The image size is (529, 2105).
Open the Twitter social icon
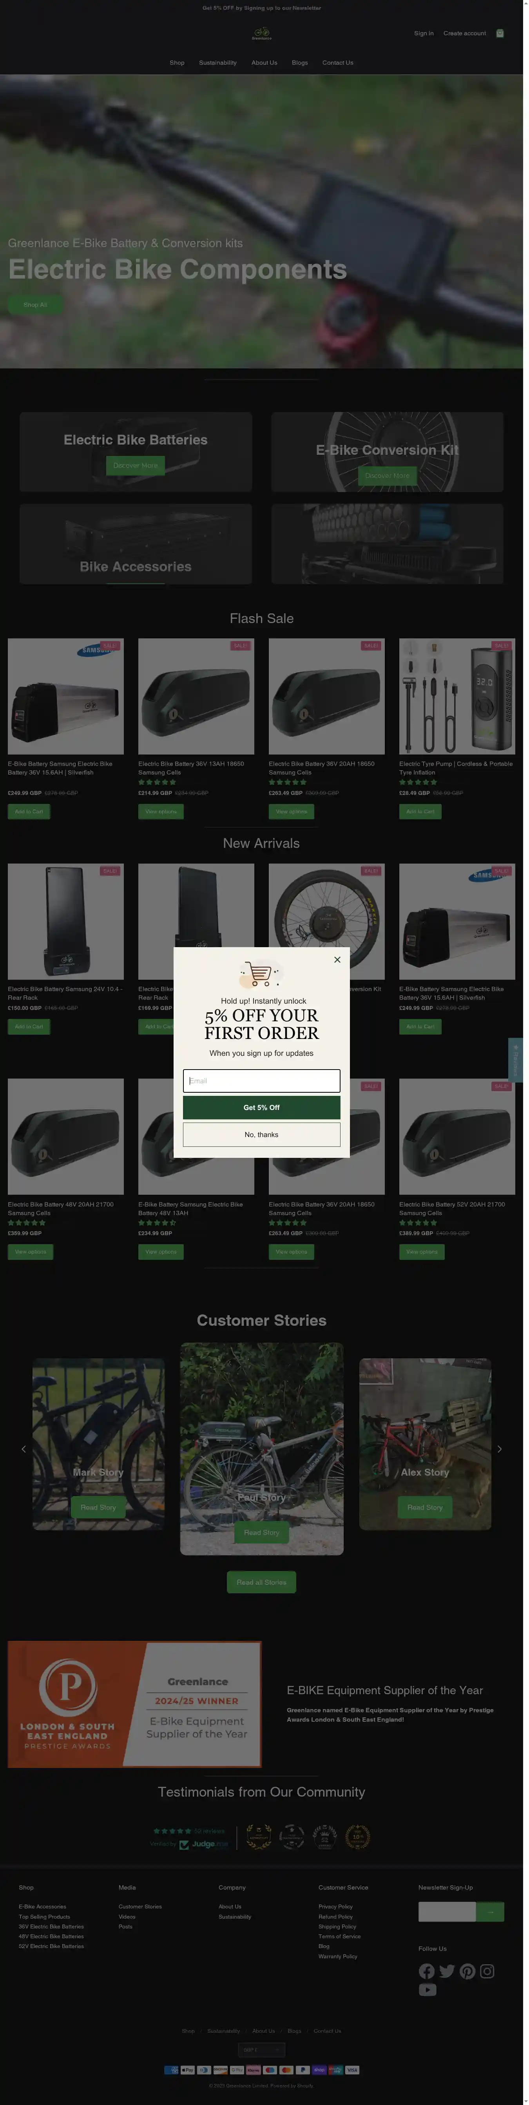click(x=447, y=1971)
